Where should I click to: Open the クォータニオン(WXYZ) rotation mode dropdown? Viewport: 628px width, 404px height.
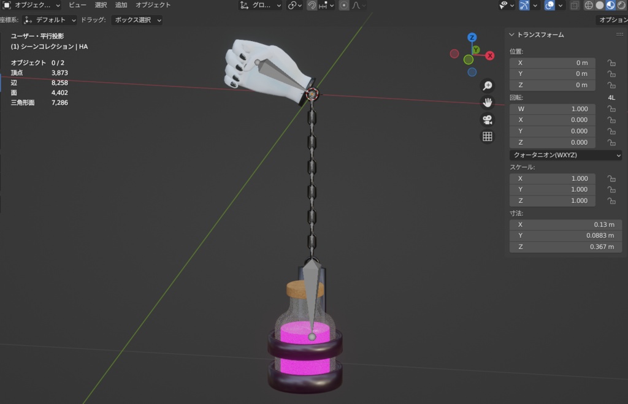pyautogui.click(x=565, y=155)
